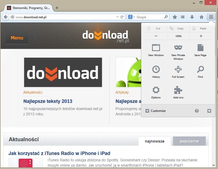Image resolution: width=218 pixels, height=169 pixels.
Task: Click the download.net.pl header logo
Action: (106, 36)
